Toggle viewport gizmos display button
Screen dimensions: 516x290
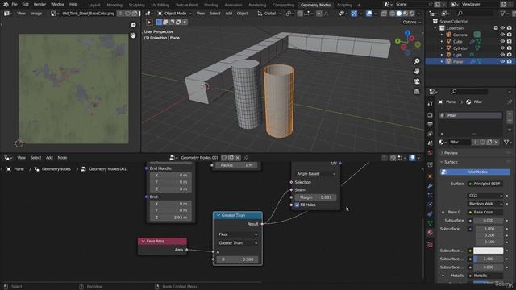[354, 14]
